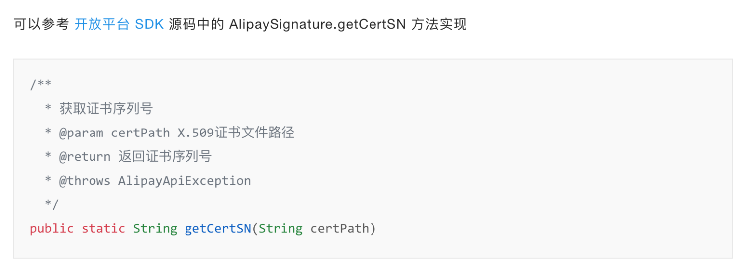This screenshot has width=746, height=269.
Task: Click the @param certPath comment line
Action: pos(170,133)
